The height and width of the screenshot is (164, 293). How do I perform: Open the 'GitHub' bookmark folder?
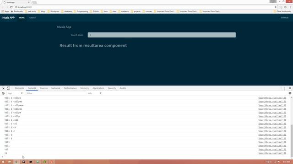[x=94, y=11]
